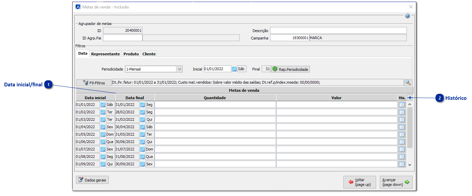
Task: Switch to the Data filter tab
Action: (x=83, y=54)
